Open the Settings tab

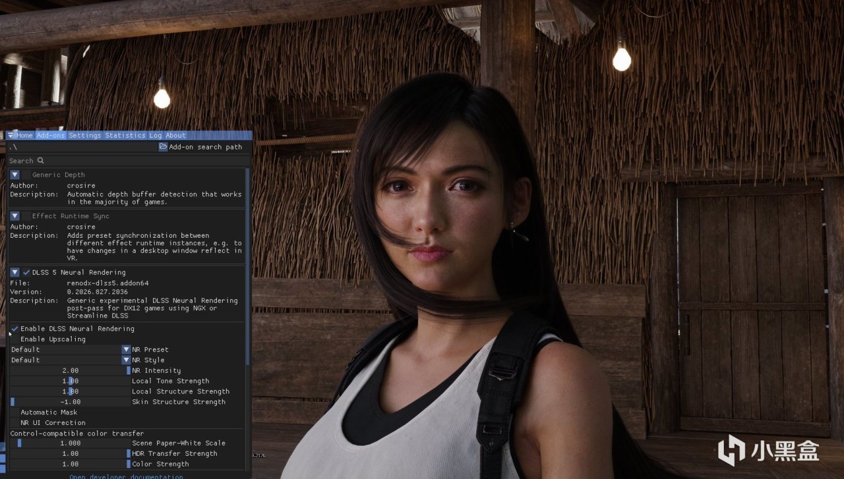pyautogui.click(x=85, y=135)
